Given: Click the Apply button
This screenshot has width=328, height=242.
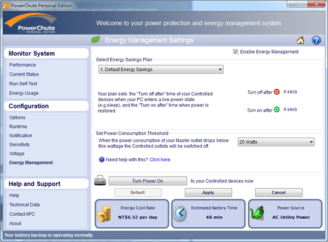Looking at the screenshot, I should [208, 193].
